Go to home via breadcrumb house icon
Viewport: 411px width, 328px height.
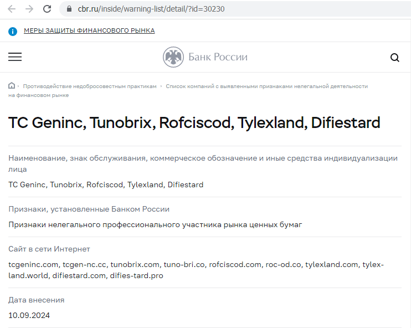click(12, 85)
